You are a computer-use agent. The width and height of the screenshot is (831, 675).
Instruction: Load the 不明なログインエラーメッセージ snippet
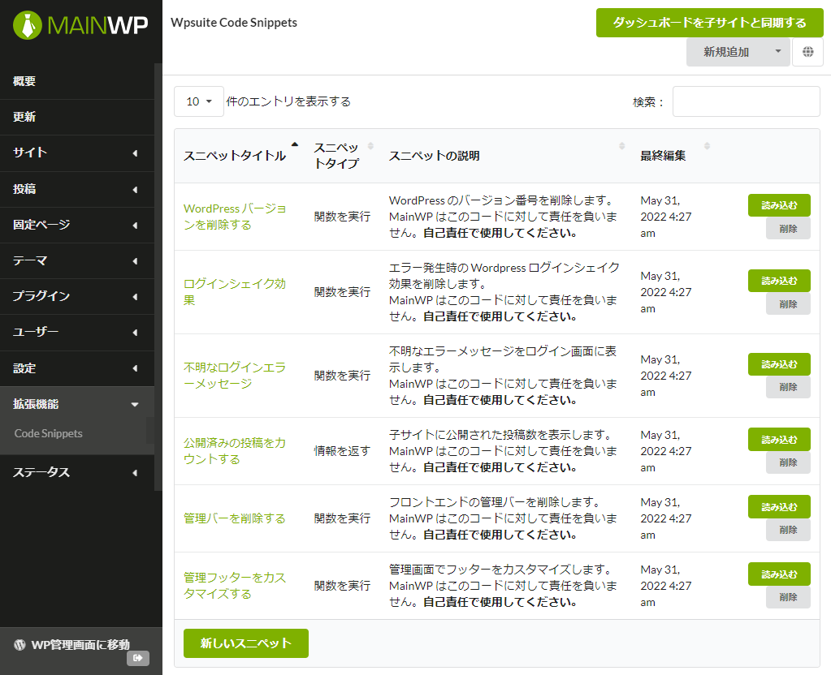coord(779,364)
